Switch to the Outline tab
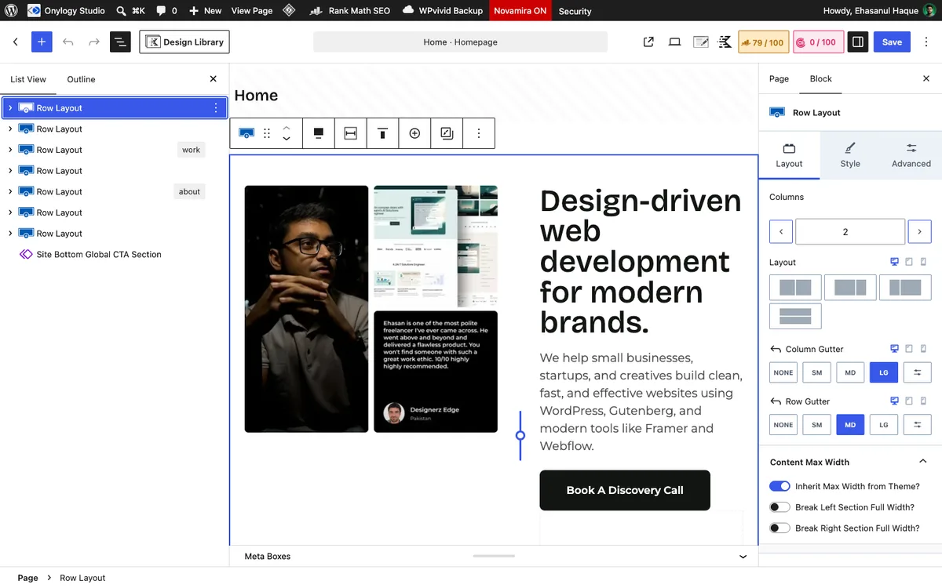 pyautogui.click(x=81, y=79)
